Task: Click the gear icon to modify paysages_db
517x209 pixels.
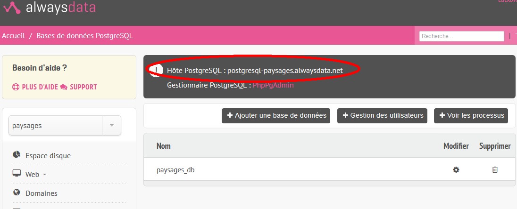Action: [x=456, y=170]
